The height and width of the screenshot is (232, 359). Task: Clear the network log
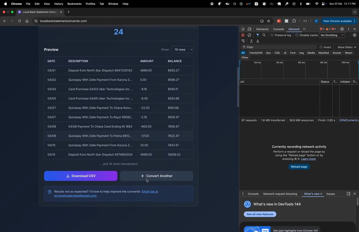coord(249,35)
